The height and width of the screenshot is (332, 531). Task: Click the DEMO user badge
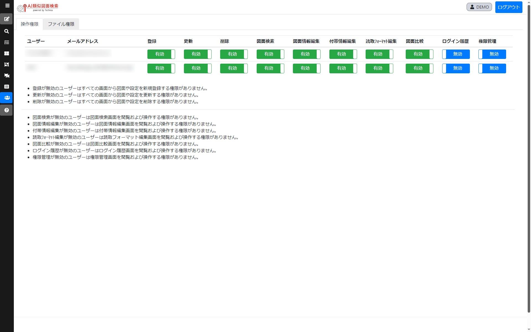click(x=479, y=7)
